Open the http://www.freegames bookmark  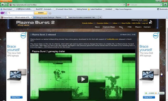(123, 9)
